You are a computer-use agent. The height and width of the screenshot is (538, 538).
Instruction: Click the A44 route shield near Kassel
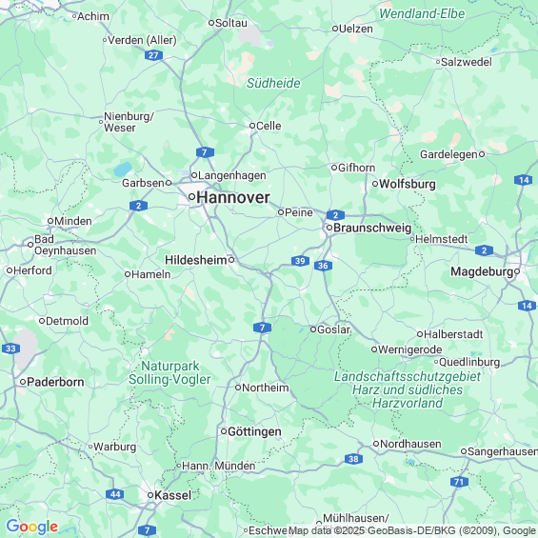click(115, 494)
